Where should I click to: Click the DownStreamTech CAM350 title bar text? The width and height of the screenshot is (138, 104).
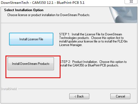(43, 2)
